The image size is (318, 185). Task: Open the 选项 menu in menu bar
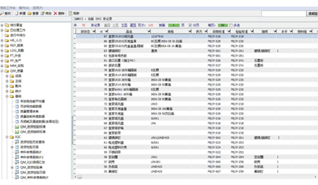click(x=38, y=8)
